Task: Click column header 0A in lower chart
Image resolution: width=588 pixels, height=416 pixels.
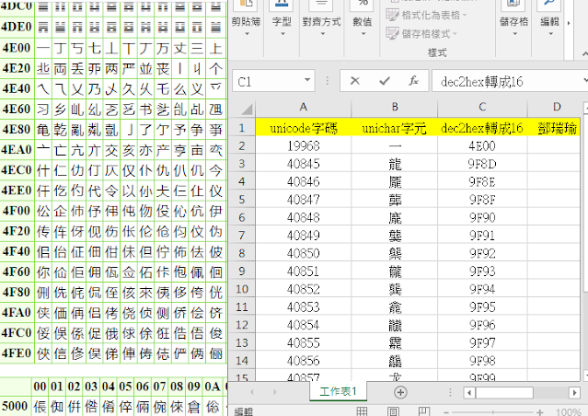Action: tap(212, 387)
